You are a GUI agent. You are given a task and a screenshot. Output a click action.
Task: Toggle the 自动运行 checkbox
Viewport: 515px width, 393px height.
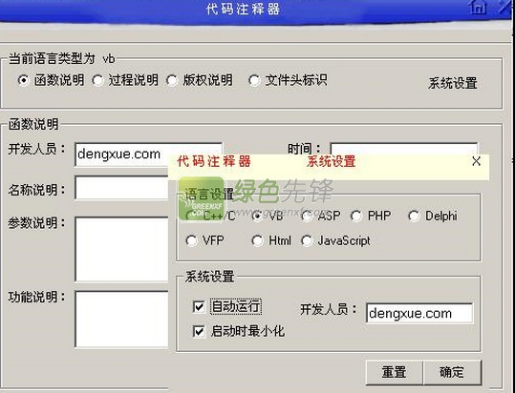[x=199, y=307]
